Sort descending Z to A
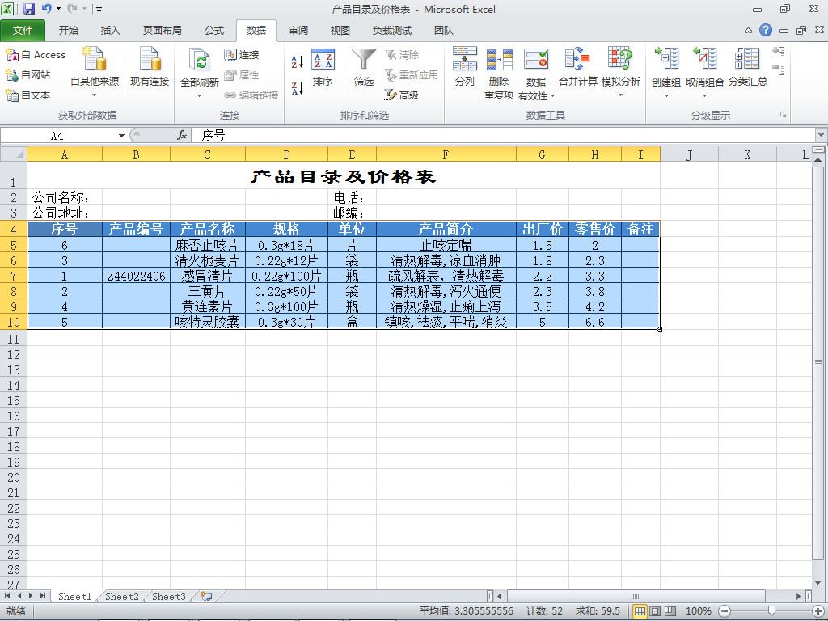Image resolution: width=828 pixels, height=621 pixels. 298,88
